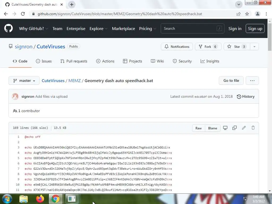
Task: Open the share page icon in address bar
Action: (x=239, y=14)
